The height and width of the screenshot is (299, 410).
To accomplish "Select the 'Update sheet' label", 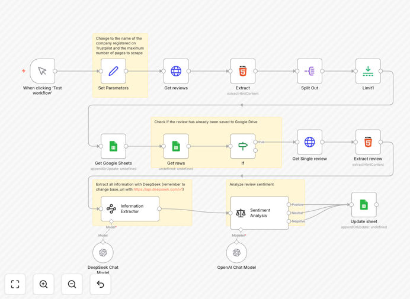I will point(364,221).
